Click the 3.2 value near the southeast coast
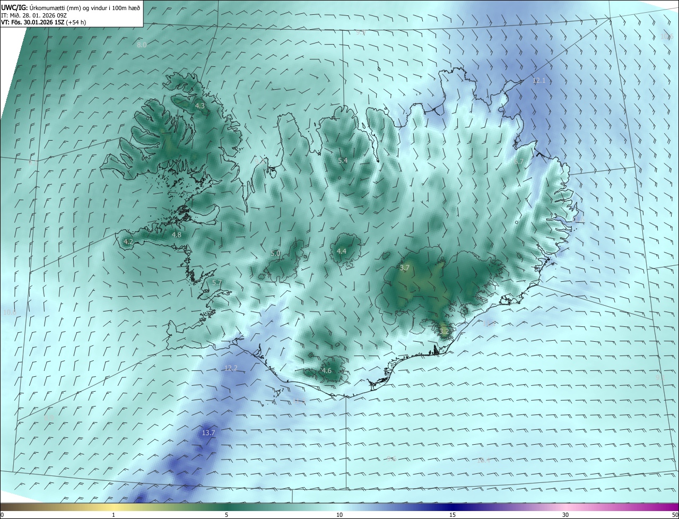Viewport: 679px width, 519px height. 444,331
